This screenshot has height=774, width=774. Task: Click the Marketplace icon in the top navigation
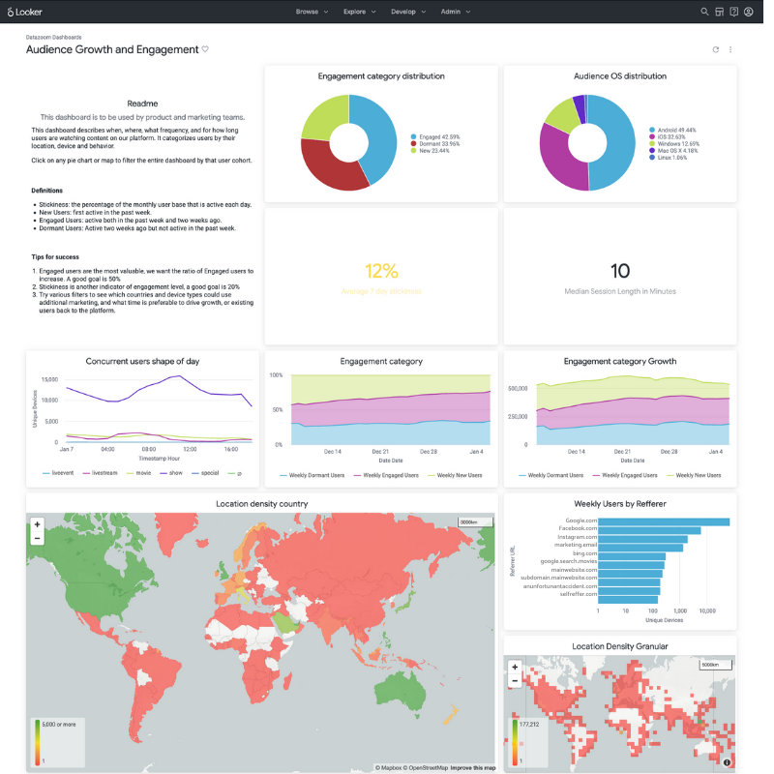click(x=720, y=12)
